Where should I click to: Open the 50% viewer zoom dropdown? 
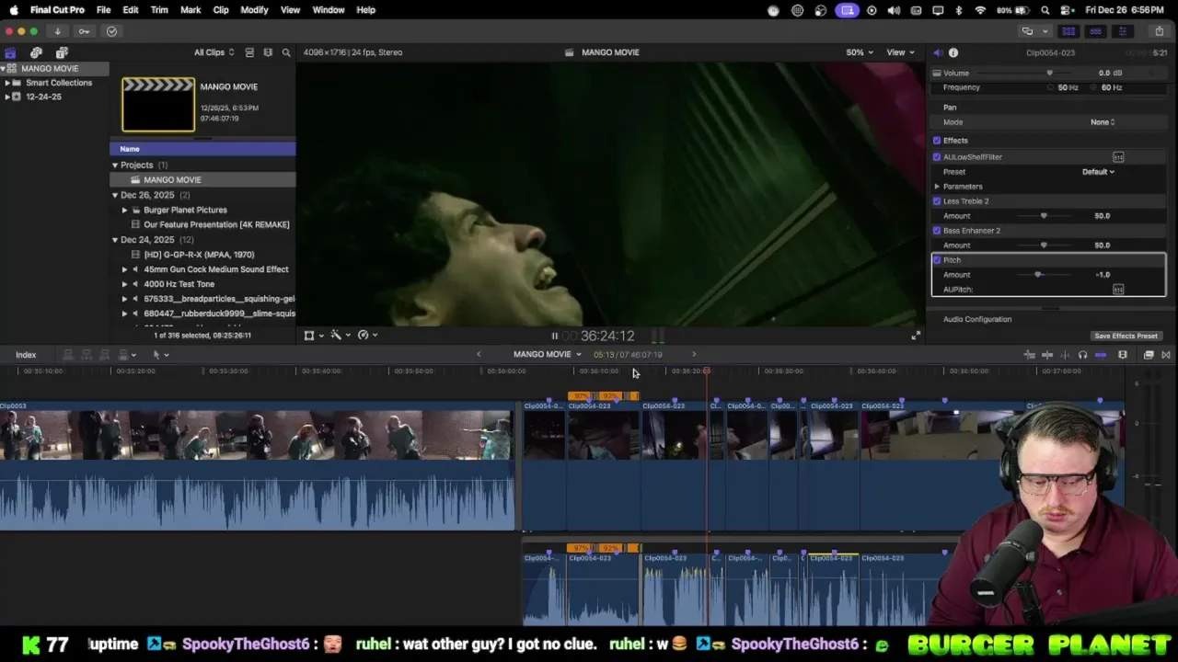click(x=860, y=52)
